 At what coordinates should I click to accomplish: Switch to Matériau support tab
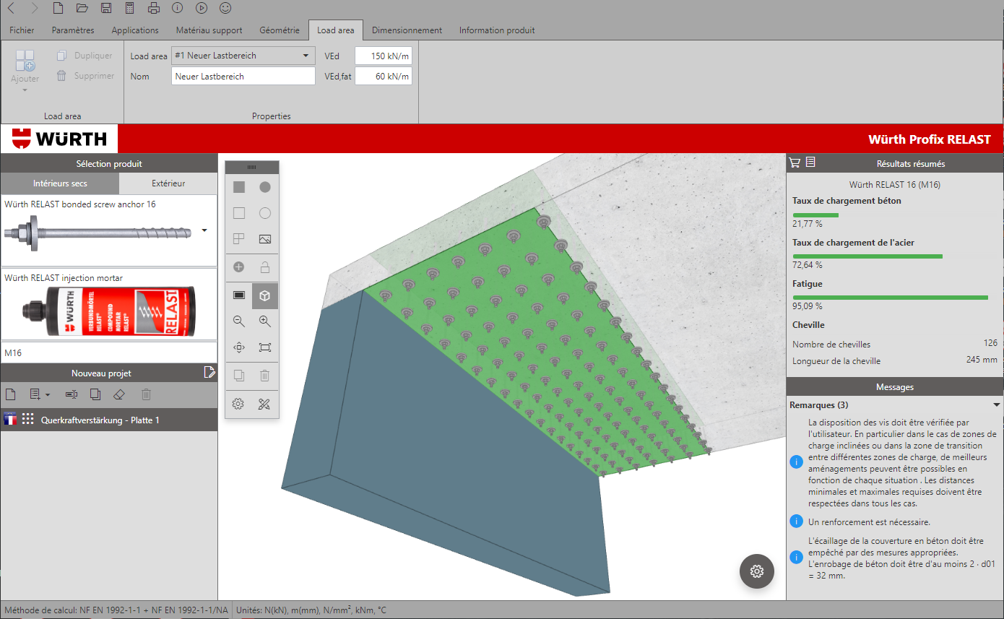click(209, 30)
